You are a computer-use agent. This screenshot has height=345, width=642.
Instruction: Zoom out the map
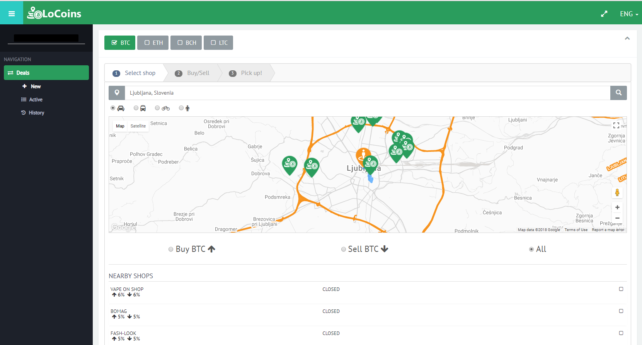(617, 218)
